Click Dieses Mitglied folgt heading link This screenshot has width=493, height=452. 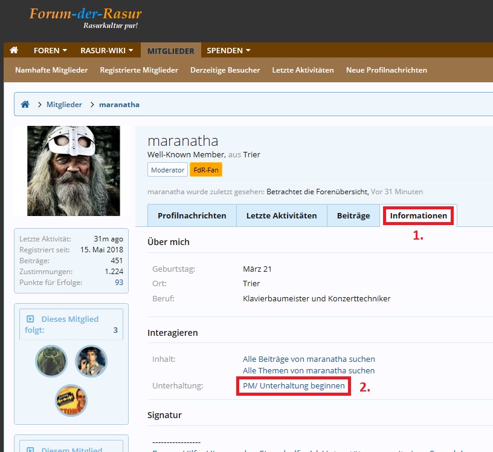[62, 324]
